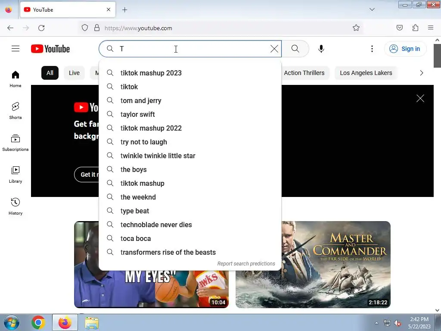Click 'Report search predictions' link

click(x=246, y=264)
